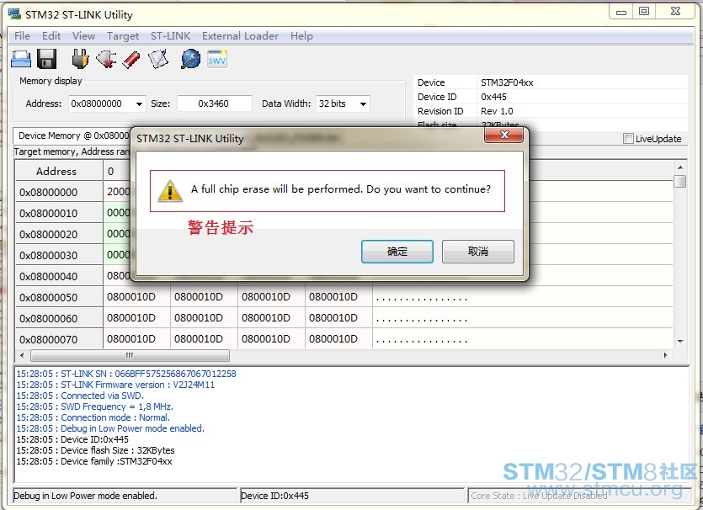Click the Program verify notepad icon
Screen dimensions: 703x510
[158, 59]
